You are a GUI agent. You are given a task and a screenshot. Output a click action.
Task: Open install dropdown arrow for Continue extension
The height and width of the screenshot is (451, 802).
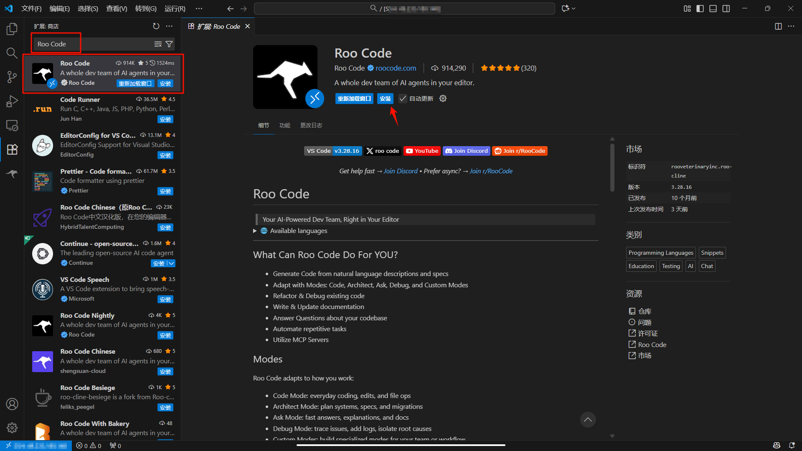tap(171, 264)
